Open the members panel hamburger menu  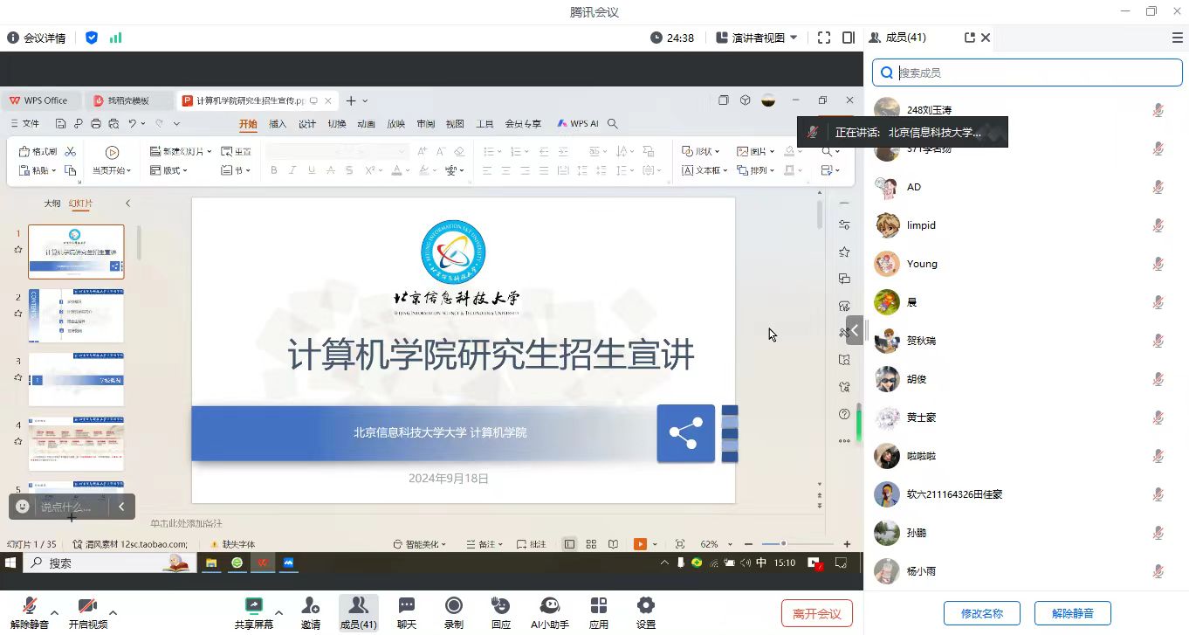1177,38
